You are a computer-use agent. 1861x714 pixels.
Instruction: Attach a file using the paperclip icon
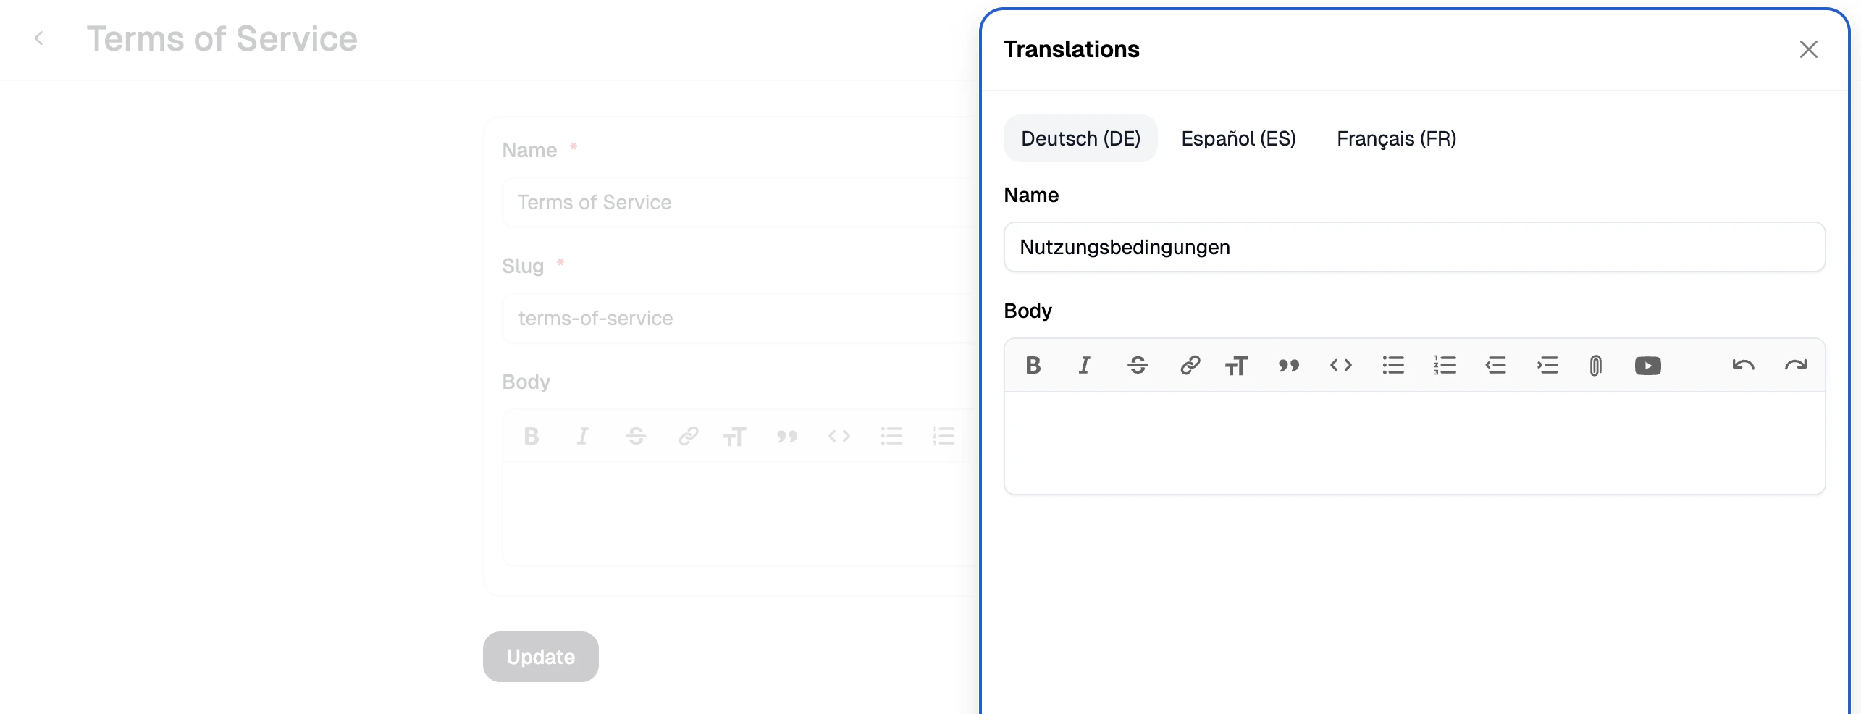pos(1595,365)
